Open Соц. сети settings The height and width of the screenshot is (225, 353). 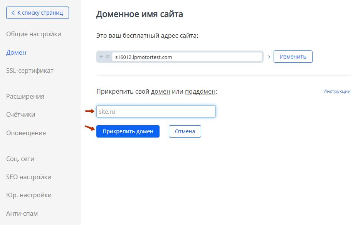click(20, 159)
